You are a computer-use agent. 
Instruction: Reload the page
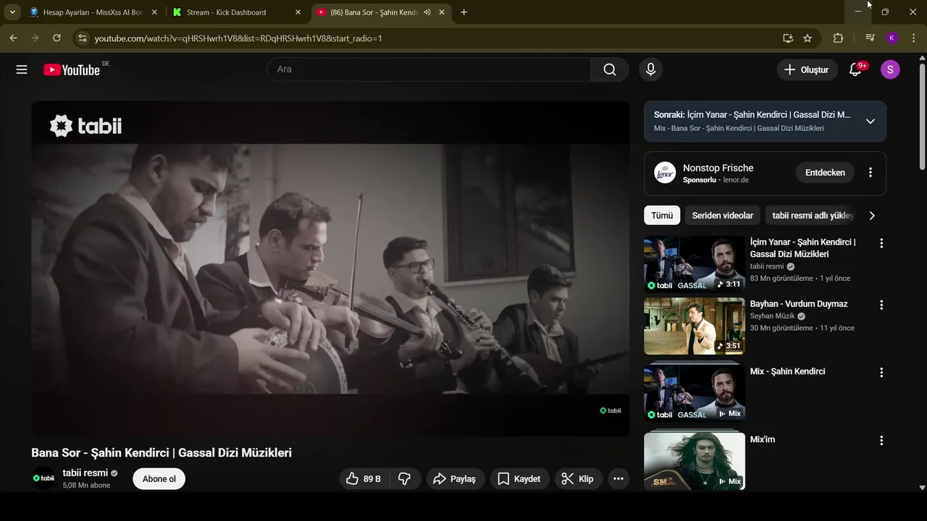pyautogui.click(x=56, y=38)
